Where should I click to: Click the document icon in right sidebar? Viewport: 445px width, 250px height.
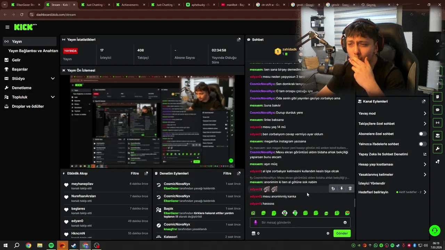click(x=437, y=97)
